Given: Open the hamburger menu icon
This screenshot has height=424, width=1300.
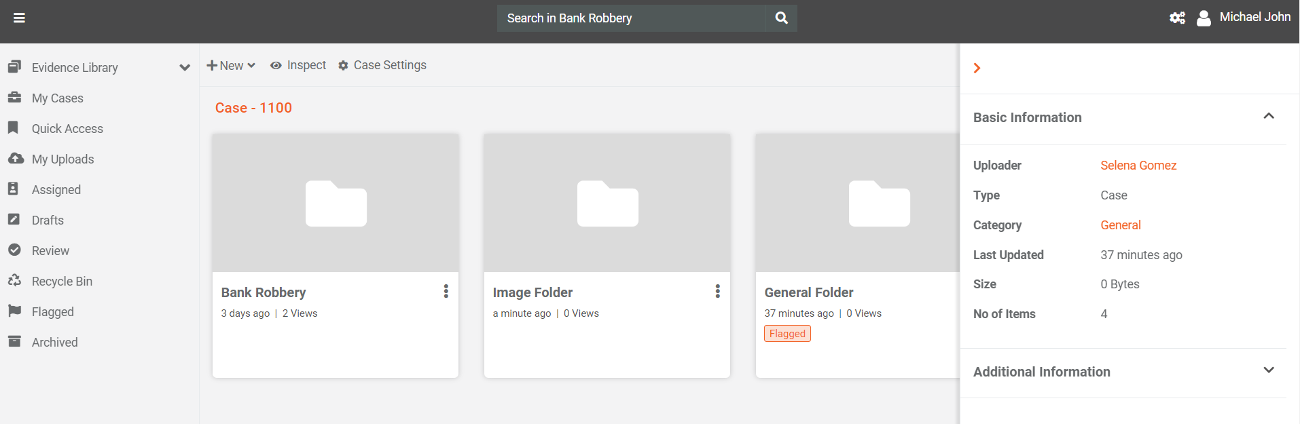Looking at the screenshot, I should tap(19, 18).
